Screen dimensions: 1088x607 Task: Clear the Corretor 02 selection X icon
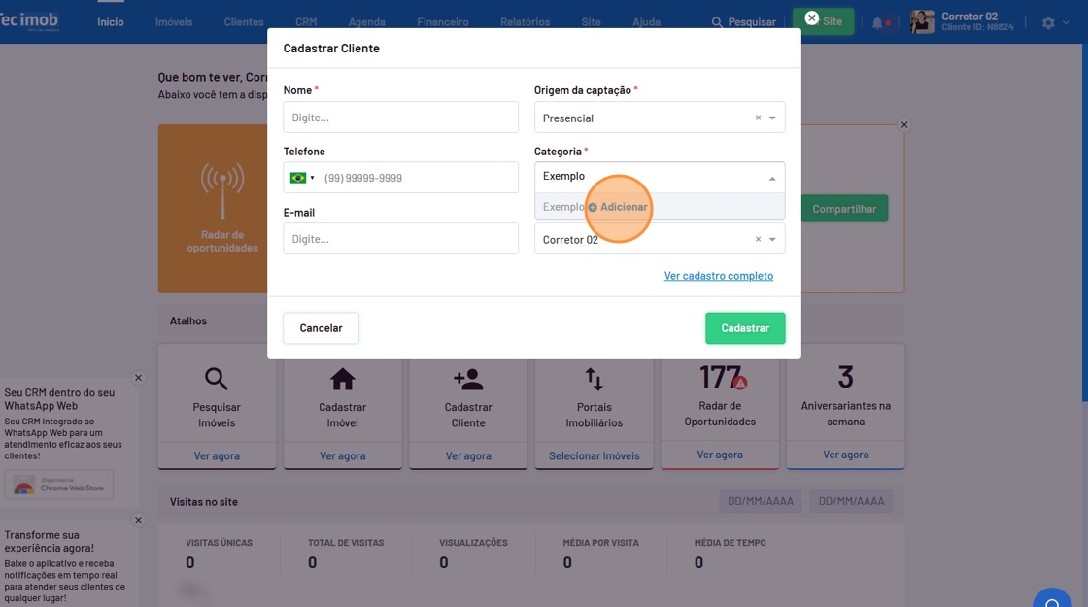point(758,240)
